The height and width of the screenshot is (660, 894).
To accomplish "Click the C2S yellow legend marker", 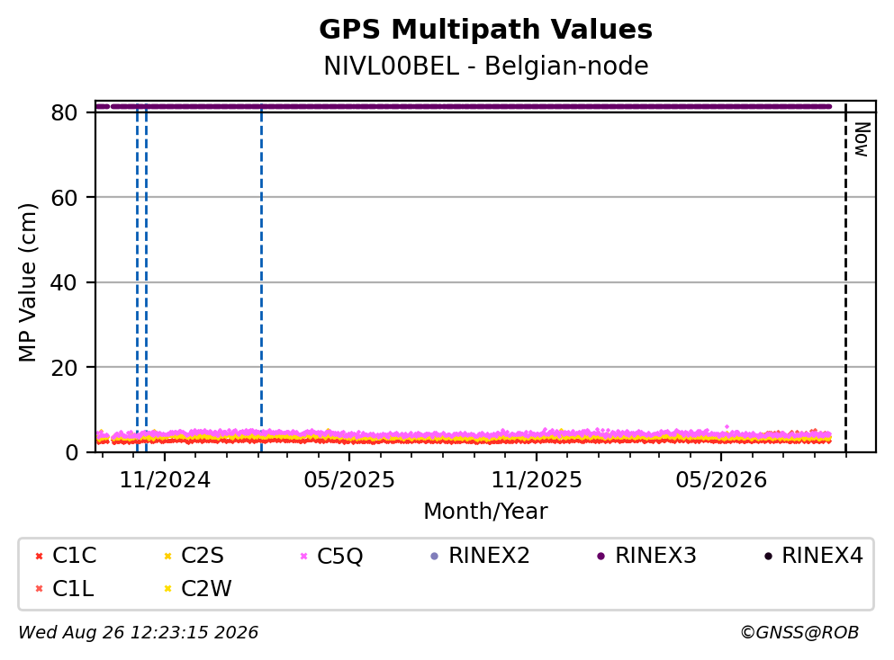I will pos(167,557).
